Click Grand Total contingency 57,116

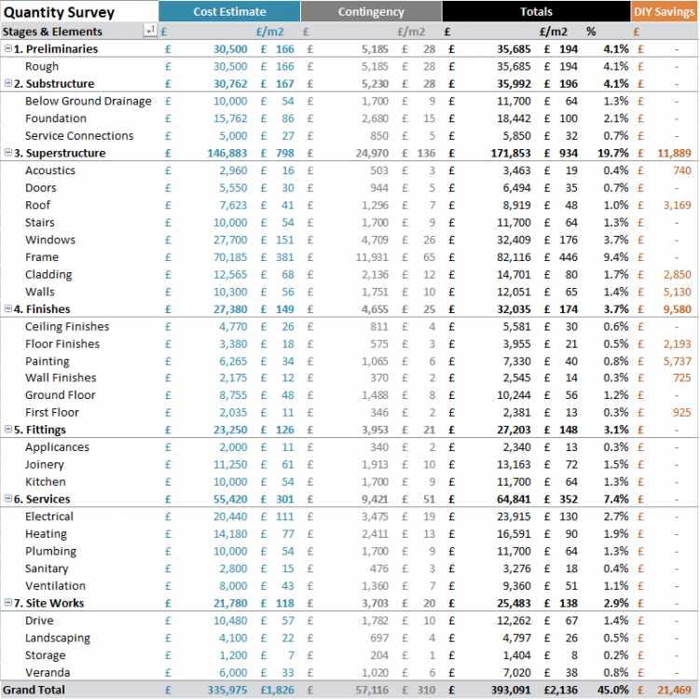tap(372, 690)
